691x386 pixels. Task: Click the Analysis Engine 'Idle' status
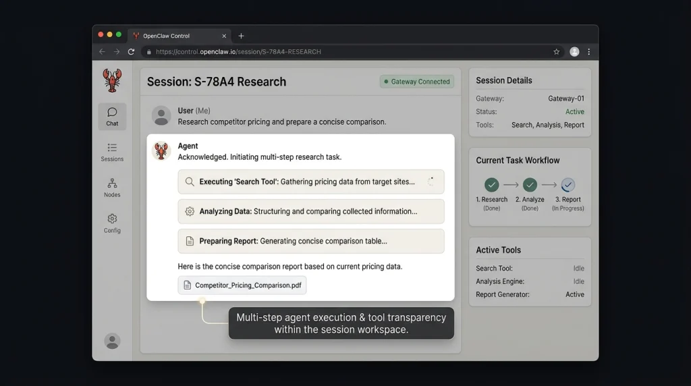pos(578,281)
